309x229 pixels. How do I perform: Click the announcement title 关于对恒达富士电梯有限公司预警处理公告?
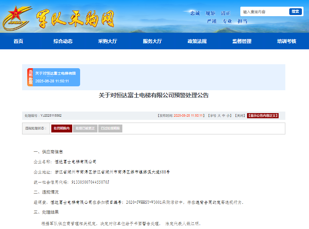[x=154, y=95]
